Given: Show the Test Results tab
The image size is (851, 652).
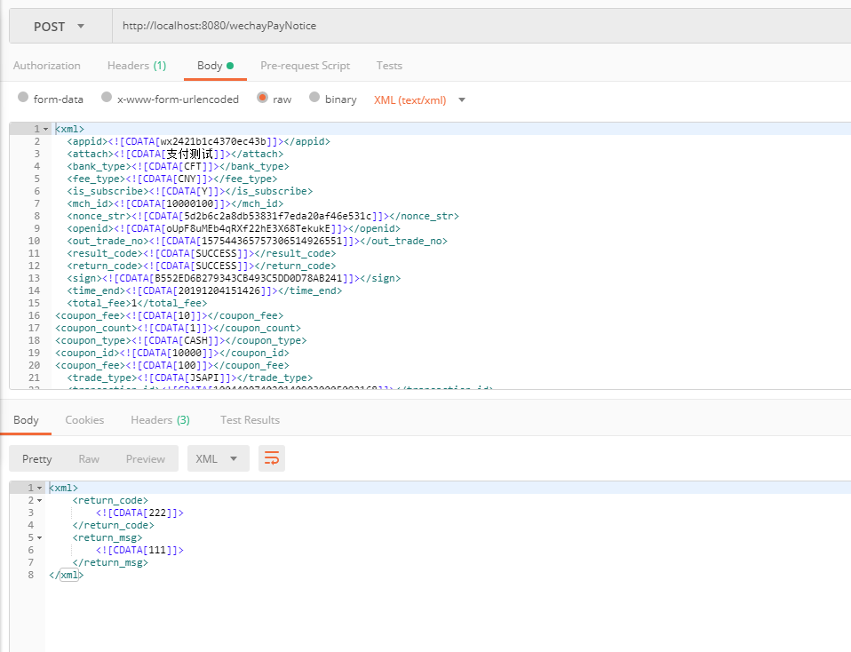Looking at the screenshot, I should tap(250, 420).
